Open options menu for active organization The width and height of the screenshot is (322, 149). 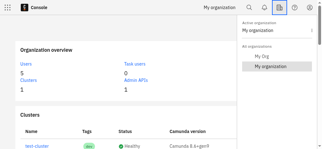point(312,30)
